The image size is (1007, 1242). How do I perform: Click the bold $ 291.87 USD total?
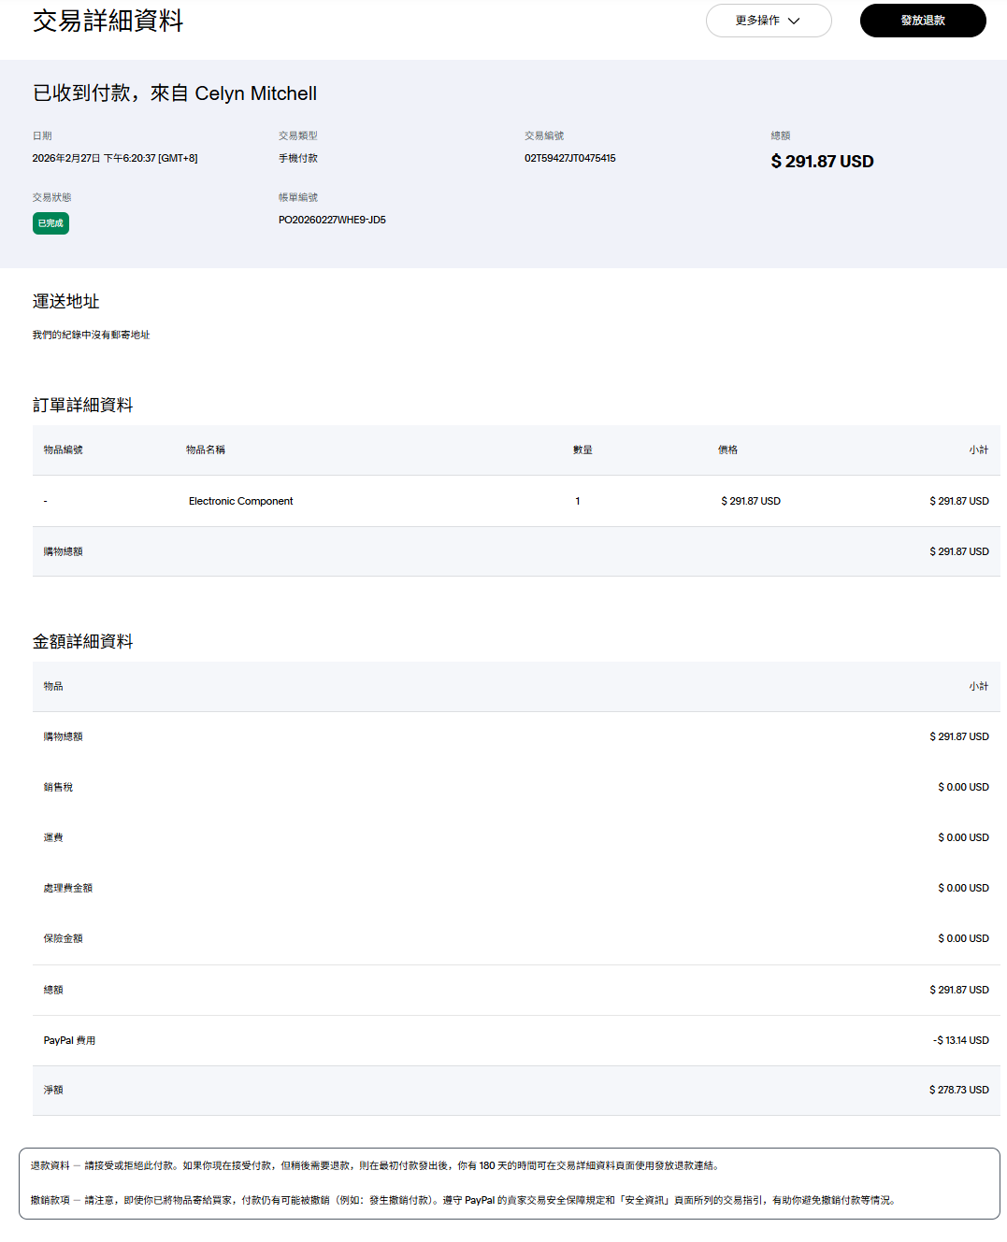pyautogui.click(x=822, y=162)
